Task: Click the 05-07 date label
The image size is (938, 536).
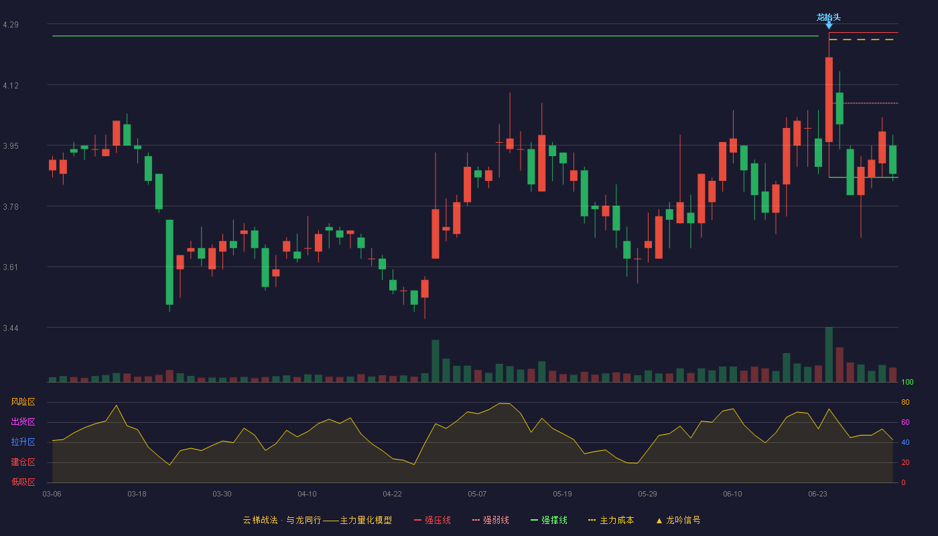Action: click(477, 494)
